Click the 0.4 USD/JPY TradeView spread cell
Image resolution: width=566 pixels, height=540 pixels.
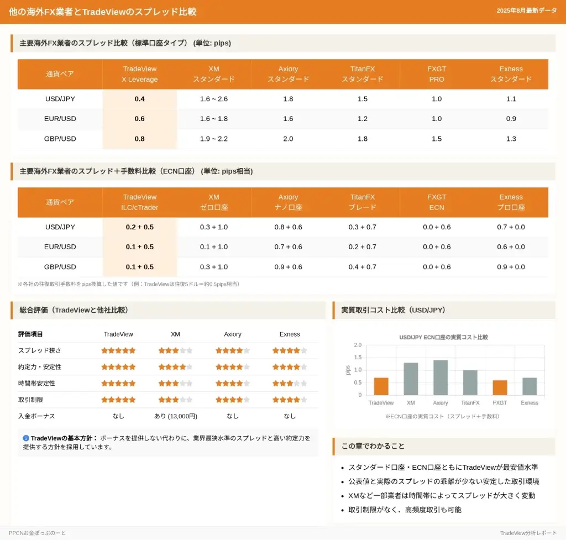pos(140,99)
